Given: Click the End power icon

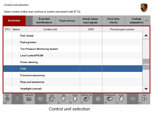Looking at the screenshot, I should 7,99.
